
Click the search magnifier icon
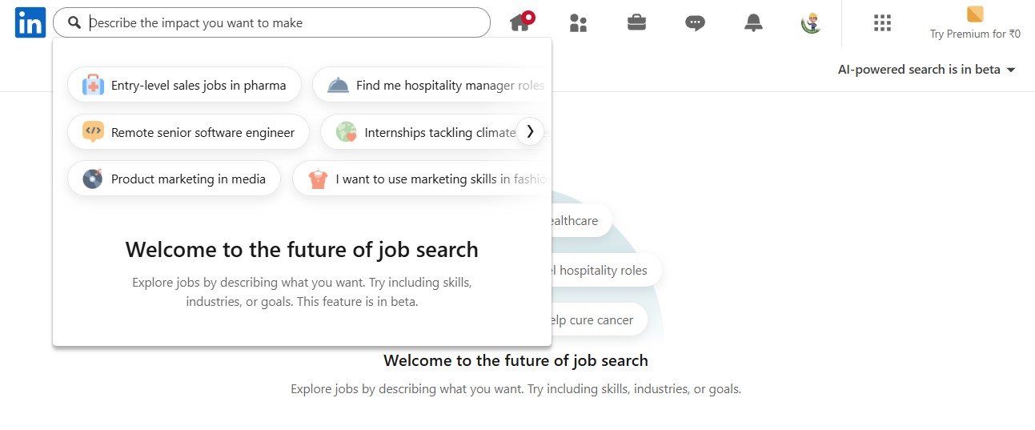point(74,23)
